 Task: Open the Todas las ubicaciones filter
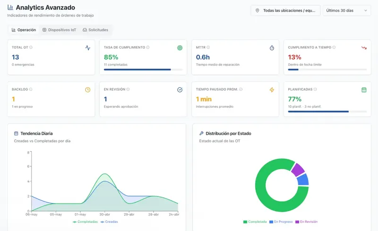[286, 10]
